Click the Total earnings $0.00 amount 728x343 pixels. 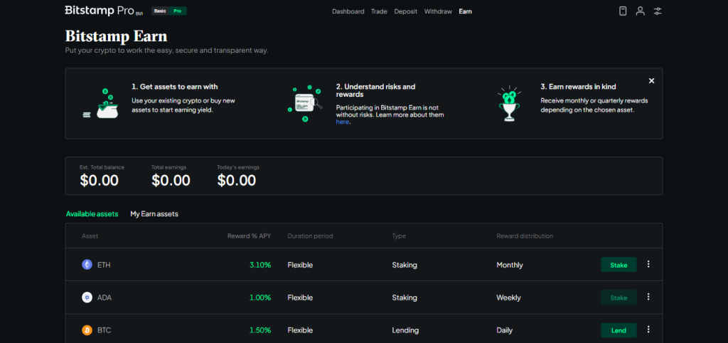(171, 180)
